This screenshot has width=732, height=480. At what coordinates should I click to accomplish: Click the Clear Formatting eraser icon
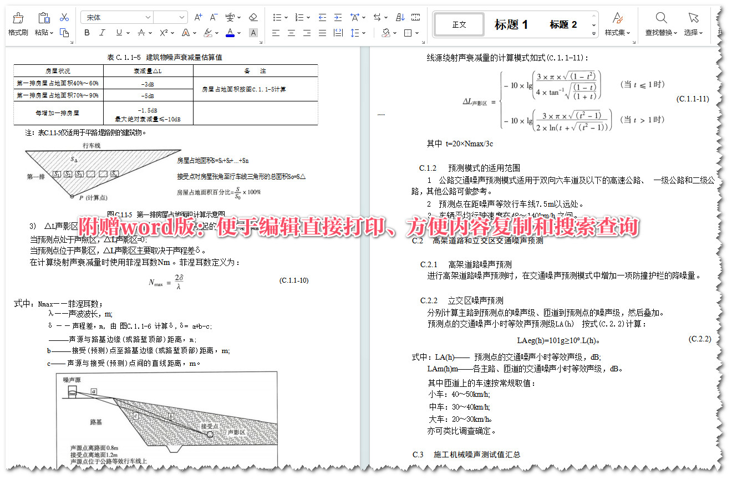(253, 17)
